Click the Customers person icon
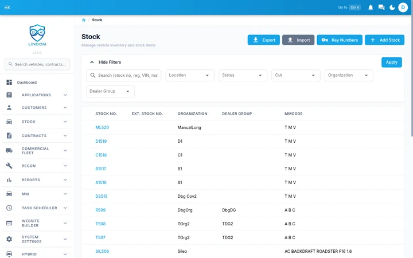 pos(9,107)
